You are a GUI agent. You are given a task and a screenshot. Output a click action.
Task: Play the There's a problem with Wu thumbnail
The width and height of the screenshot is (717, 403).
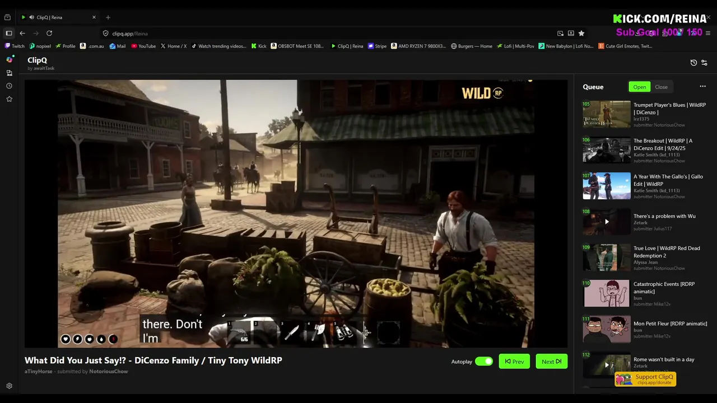click(x=606, y=222)
